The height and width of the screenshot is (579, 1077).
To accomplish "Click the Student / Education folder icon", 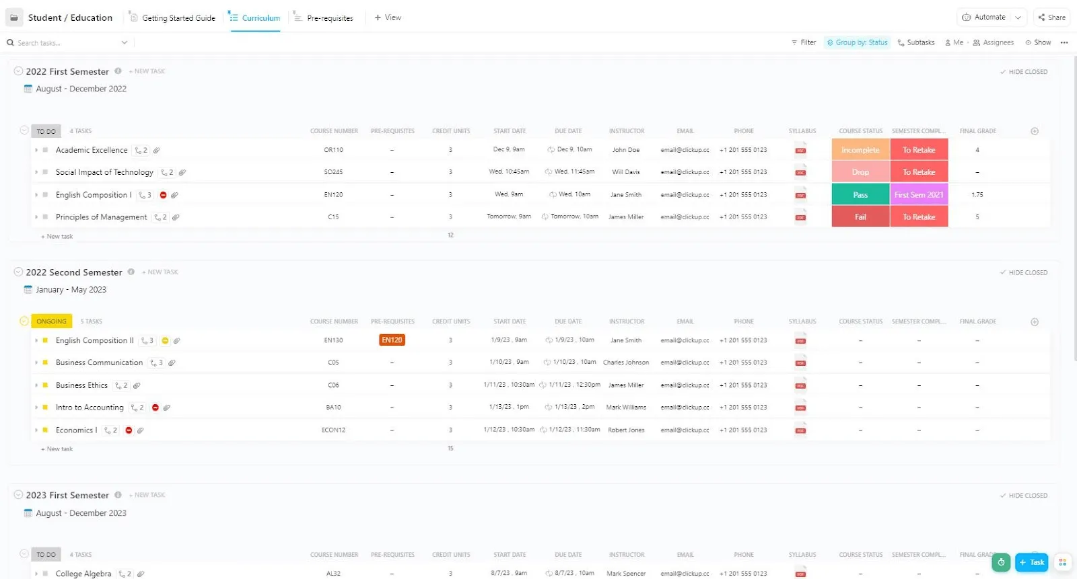I will [14, 17].
